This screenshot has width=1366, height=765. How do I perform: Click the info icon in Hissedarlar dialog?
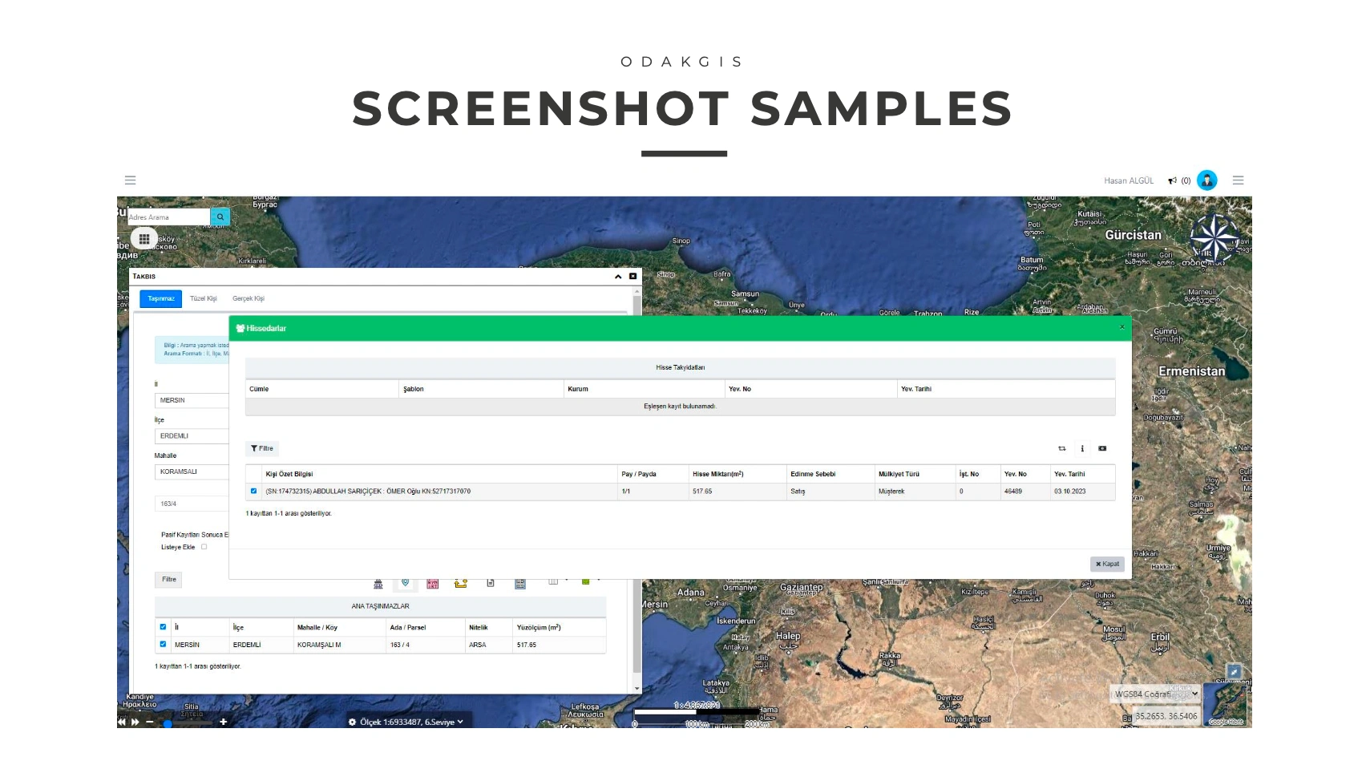1082,449
